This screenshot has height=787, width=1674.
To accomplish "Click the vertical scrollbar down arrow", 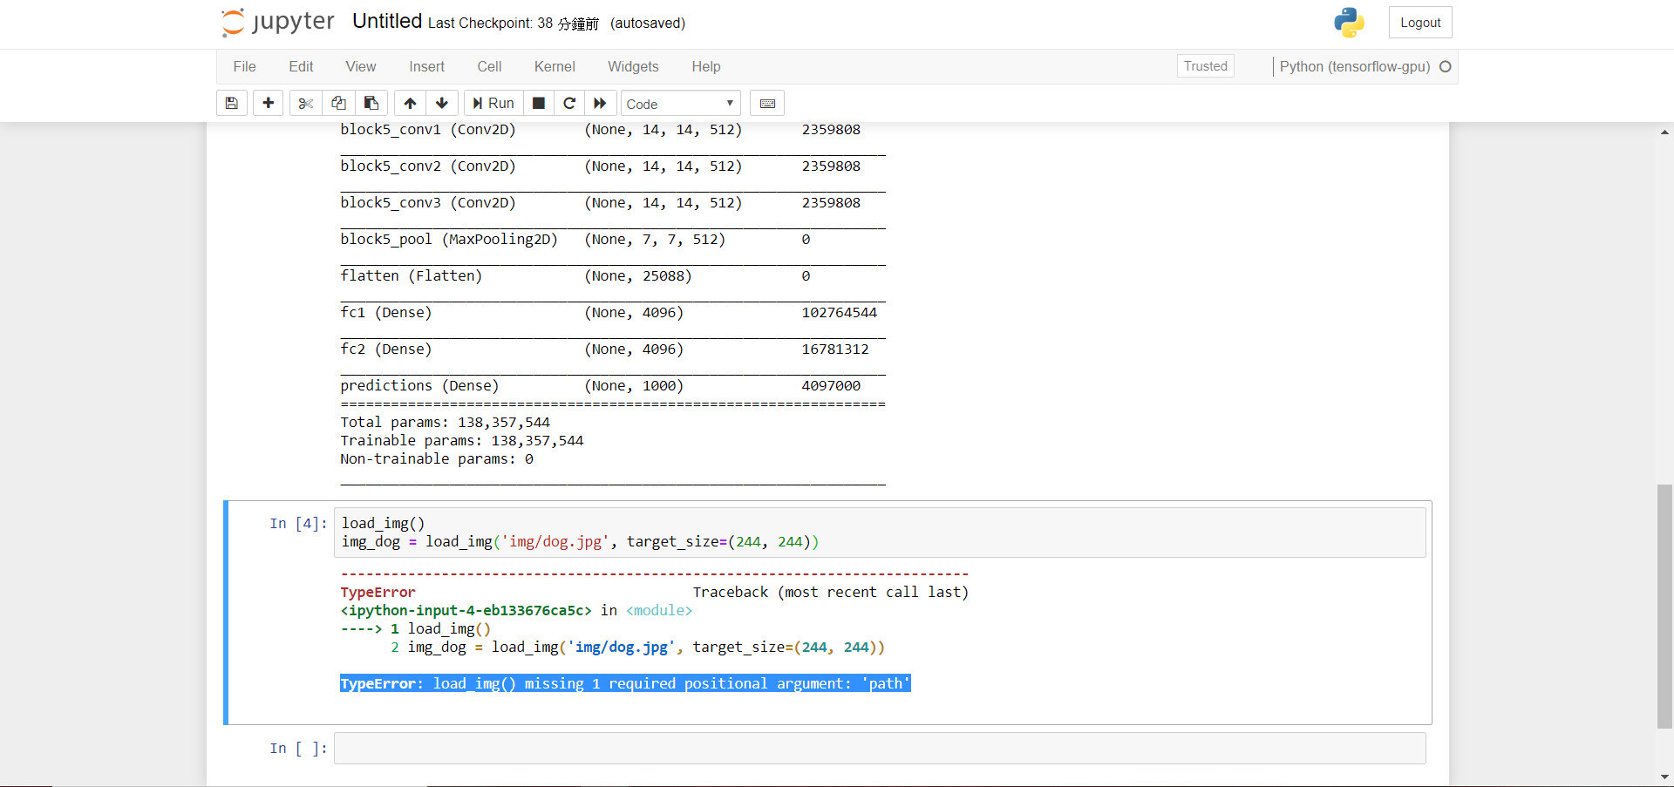I will point(1664,776).
